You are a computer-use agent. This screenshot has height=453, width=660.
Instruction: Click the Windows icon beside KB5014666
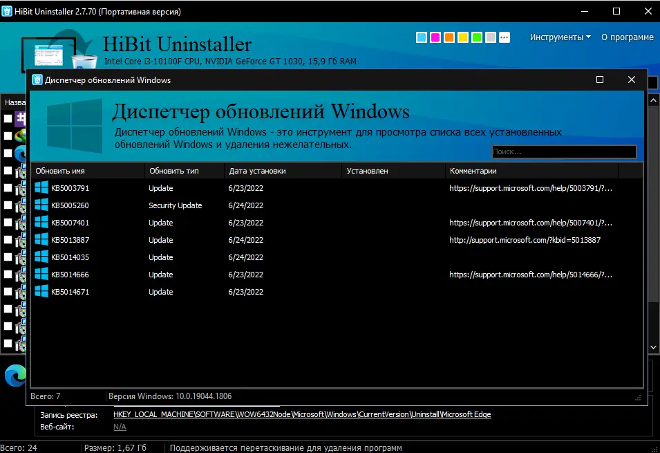pos(41,275)
